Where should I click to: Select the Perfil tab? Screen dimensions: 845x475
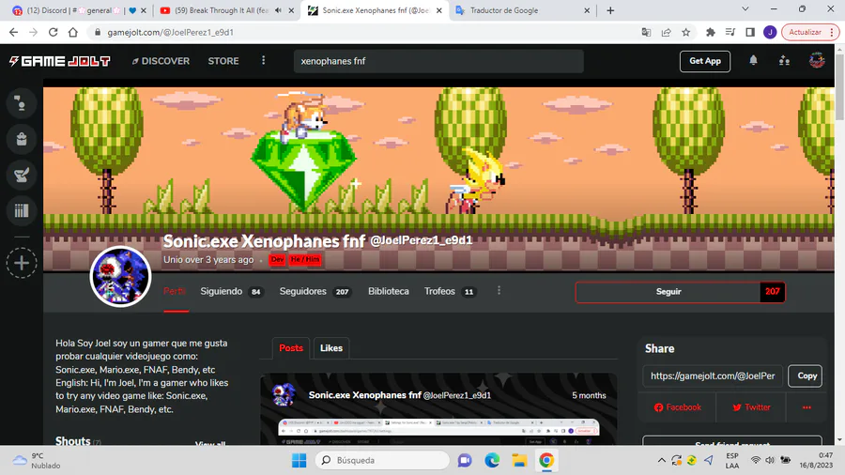pyautogui.click(x=176, y=291)
